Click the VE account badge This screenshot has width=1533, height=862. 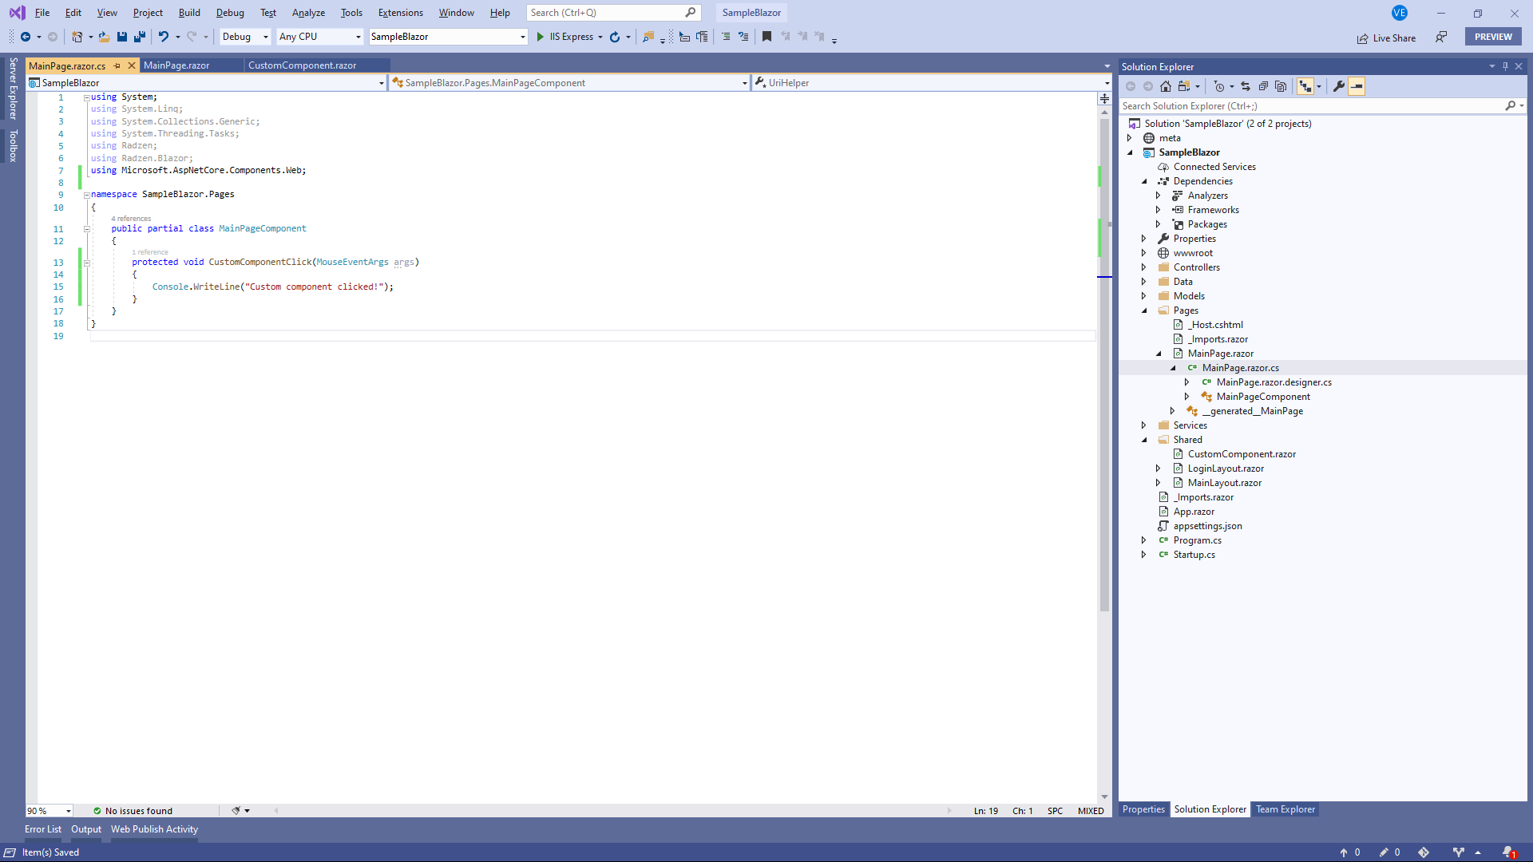pos(1400,13)
